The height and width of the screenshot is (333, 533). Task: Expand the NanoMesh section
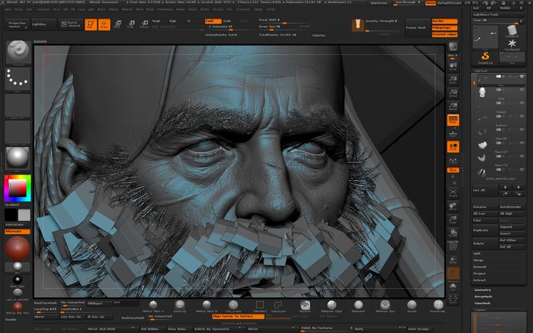pos(483,303)
